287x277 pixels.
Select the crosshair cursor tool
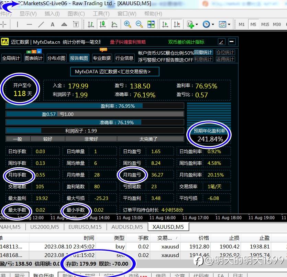coord(3,24)
